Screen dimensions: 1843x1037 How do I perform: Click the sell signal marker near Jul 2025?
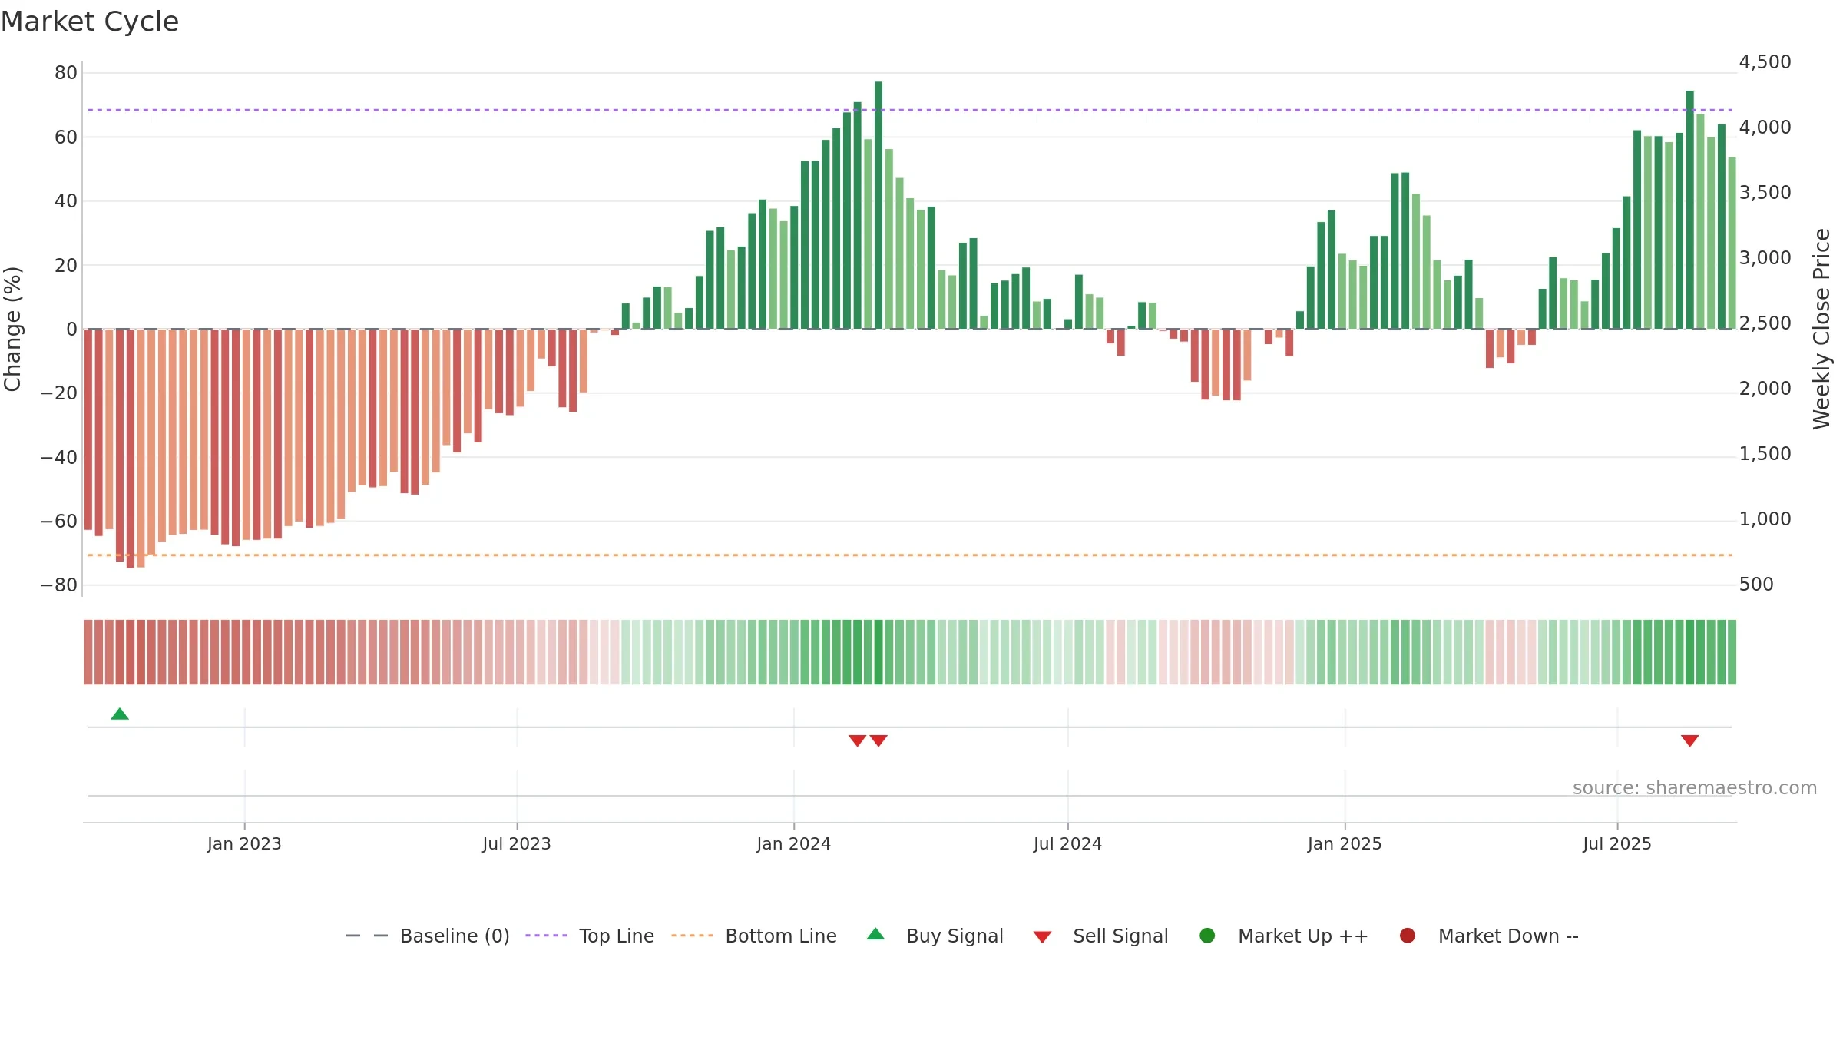point(1689,740)
